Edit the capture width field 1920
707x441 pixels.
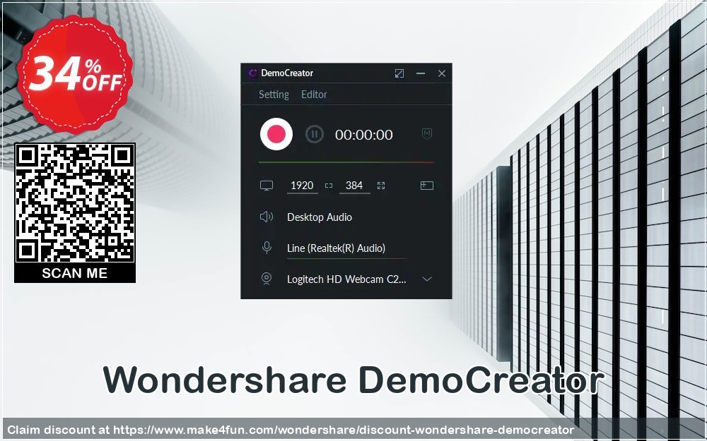302,186
